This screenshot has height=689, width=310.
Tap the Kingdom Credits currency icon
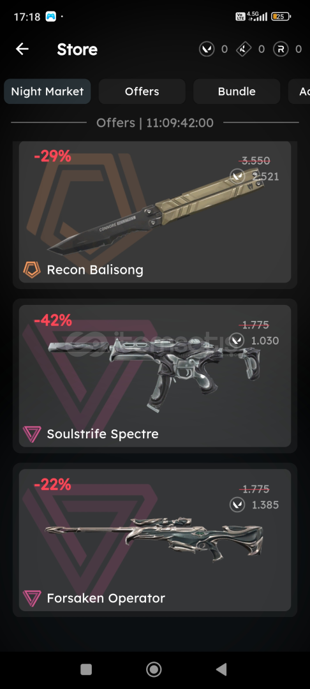[244, 48]
